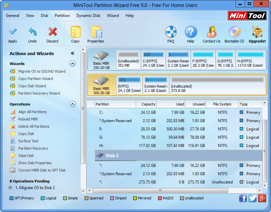
Task: Click the Bootable CD icon
Action: (234, 32)
